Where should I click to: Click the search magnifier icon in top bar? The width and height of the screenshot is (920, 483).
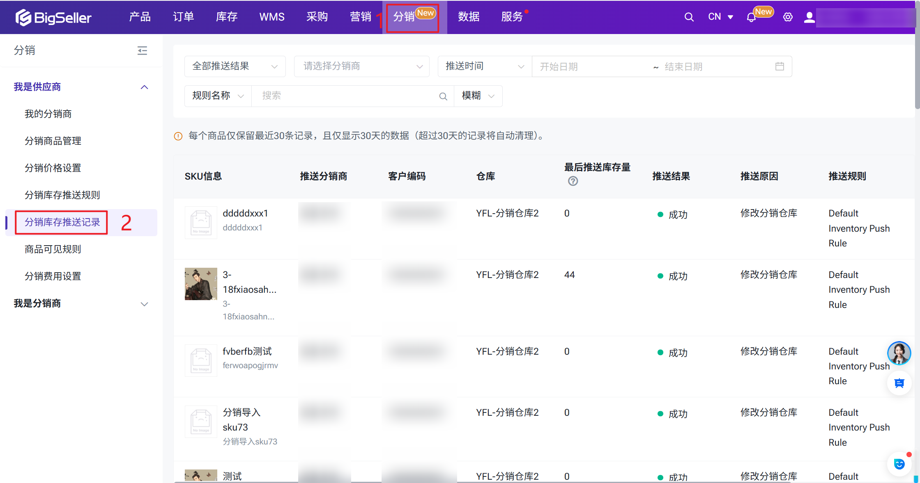point(689,17)
